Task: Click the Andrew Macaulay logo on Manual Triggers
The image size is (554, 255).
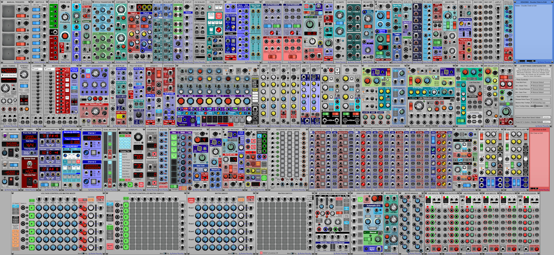Action: (21, 62)
